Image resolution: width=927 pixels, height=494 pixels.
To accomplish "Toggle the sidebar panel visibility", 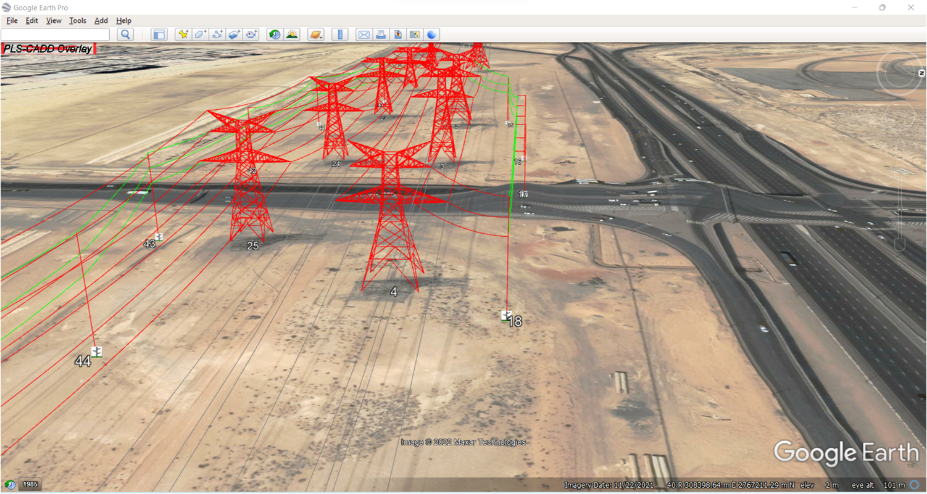I will [159, 35].
